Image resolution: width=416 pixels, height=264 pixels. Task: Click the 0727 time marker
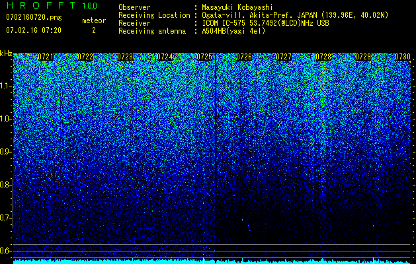click(284, 57)
